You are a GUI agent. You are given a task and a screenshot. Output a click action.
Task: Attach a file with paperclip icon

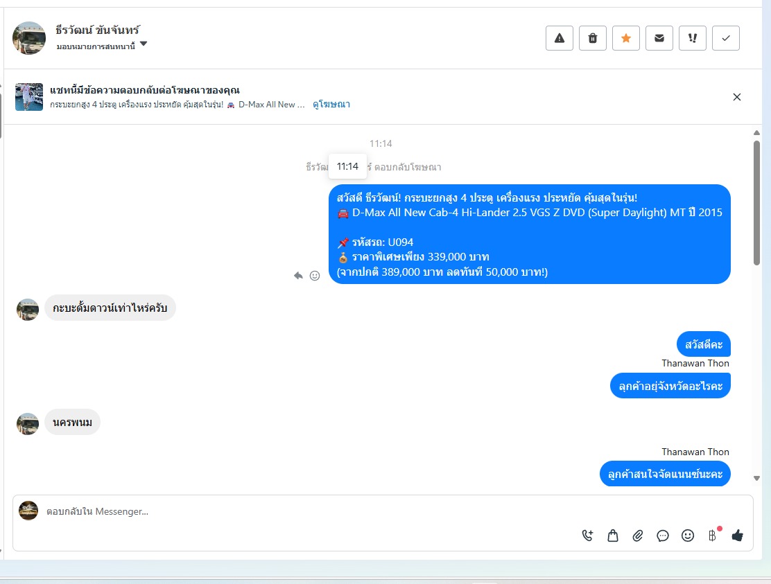(x=638, y=536)
